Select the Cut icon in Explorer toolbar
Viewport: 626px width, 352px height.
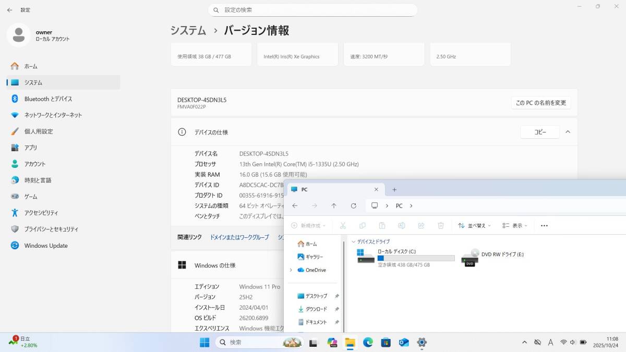coord(342,225)
